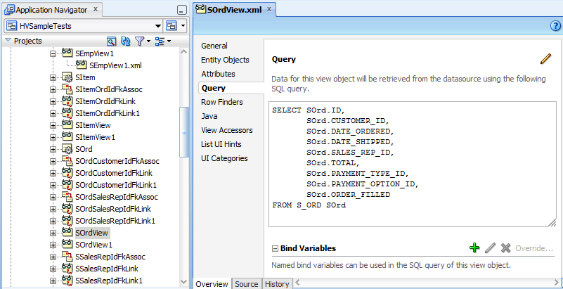Switch to the Overview tab

[212, 284]
